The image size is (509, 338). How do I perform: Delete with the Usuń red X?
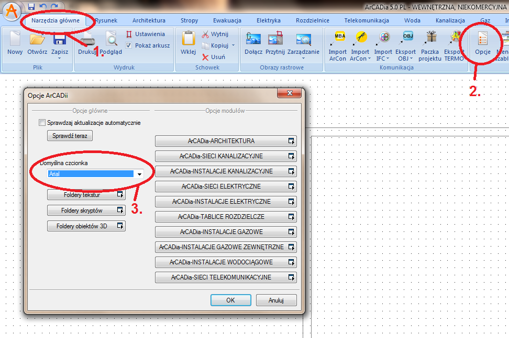[214, 57]
